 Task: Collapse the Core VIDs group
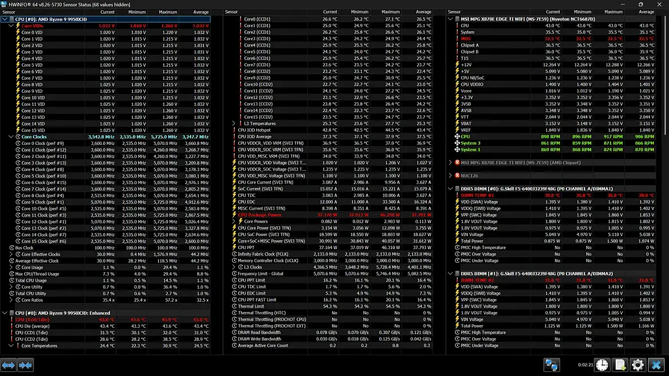click(x=11, y=25)
